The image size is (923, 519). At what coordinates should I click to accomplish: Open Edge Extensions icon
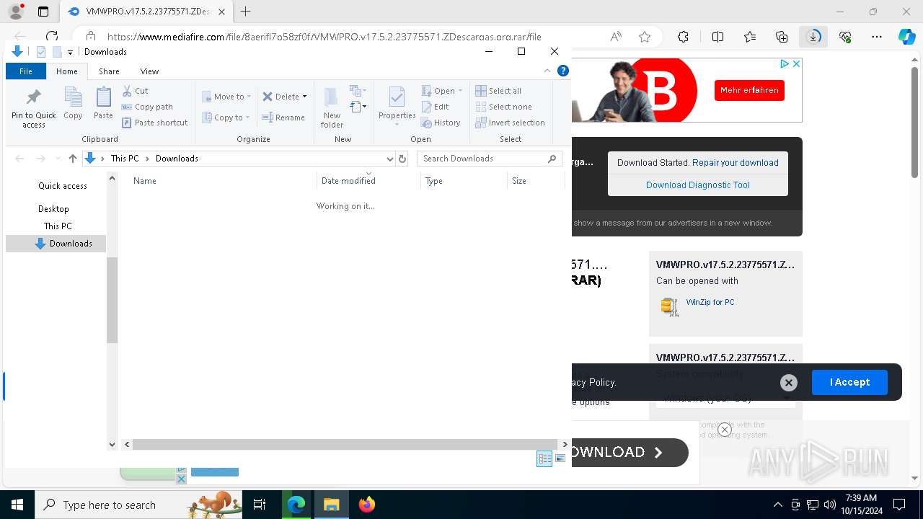(x=683, y=37)
